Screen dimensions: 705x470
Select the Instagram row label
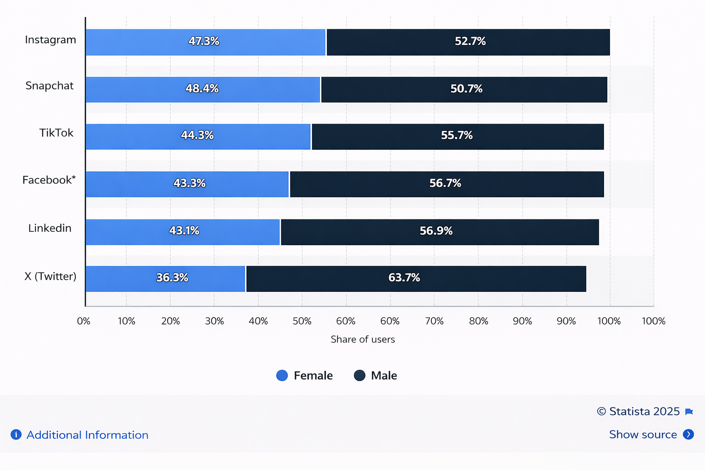[50, 40]
